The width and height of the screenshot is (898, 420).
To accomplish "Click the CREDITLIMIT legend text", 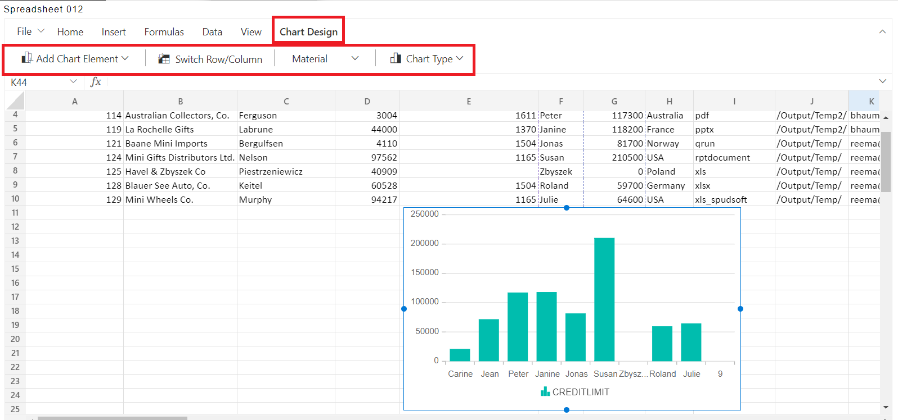I will (581, 392).
